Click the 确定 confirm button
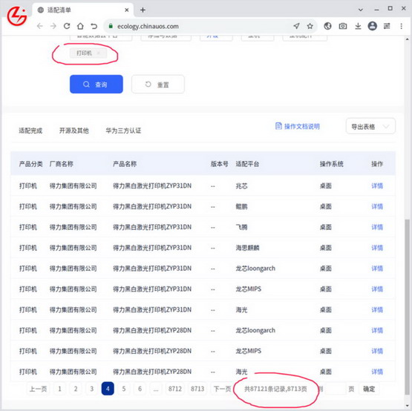 click(369, 389)
